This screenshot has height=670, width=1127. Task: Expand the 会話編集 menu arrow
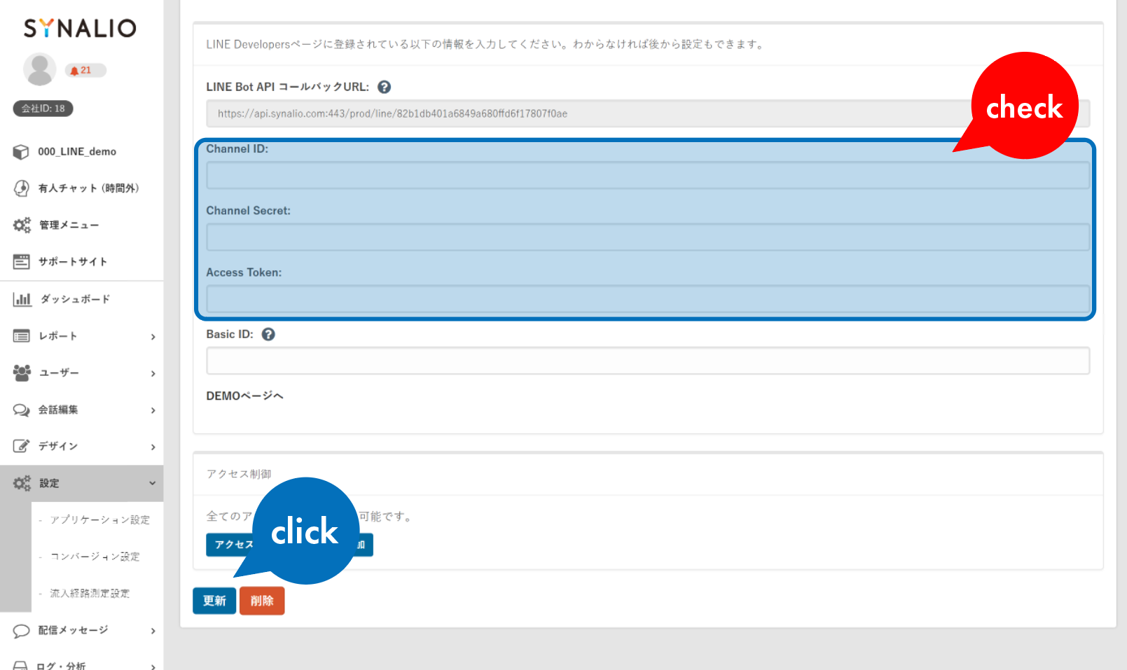(x=153, y=410)
